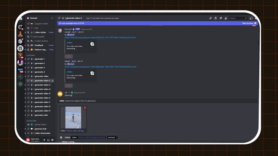The height and width of the screenshot is (156, 278).
Task: Click the user avatar in bottom panel
Action: pos(28,140)
